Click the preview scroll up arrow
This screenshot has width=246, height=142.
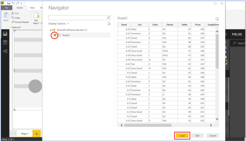click(217, 32)
